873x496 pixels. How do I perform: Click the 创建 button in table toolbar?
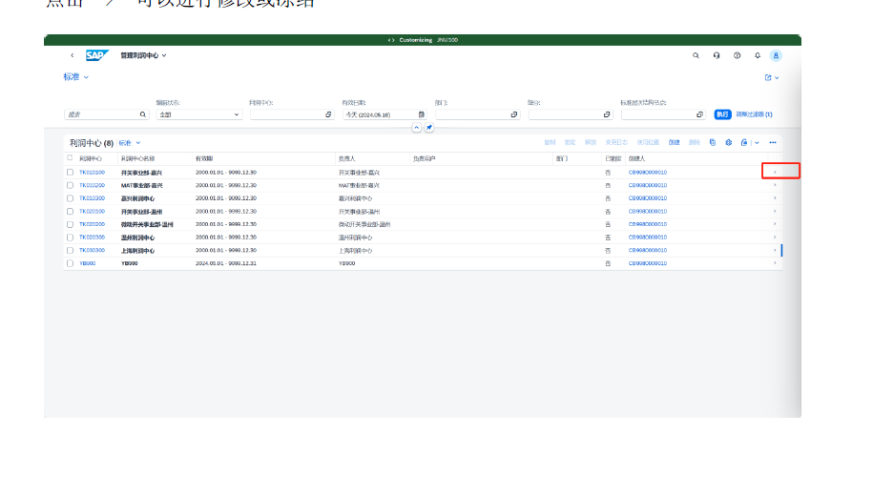(675, 142)
